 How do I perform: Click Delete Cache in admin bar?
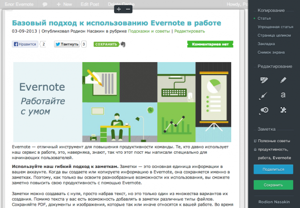[121, 5]
